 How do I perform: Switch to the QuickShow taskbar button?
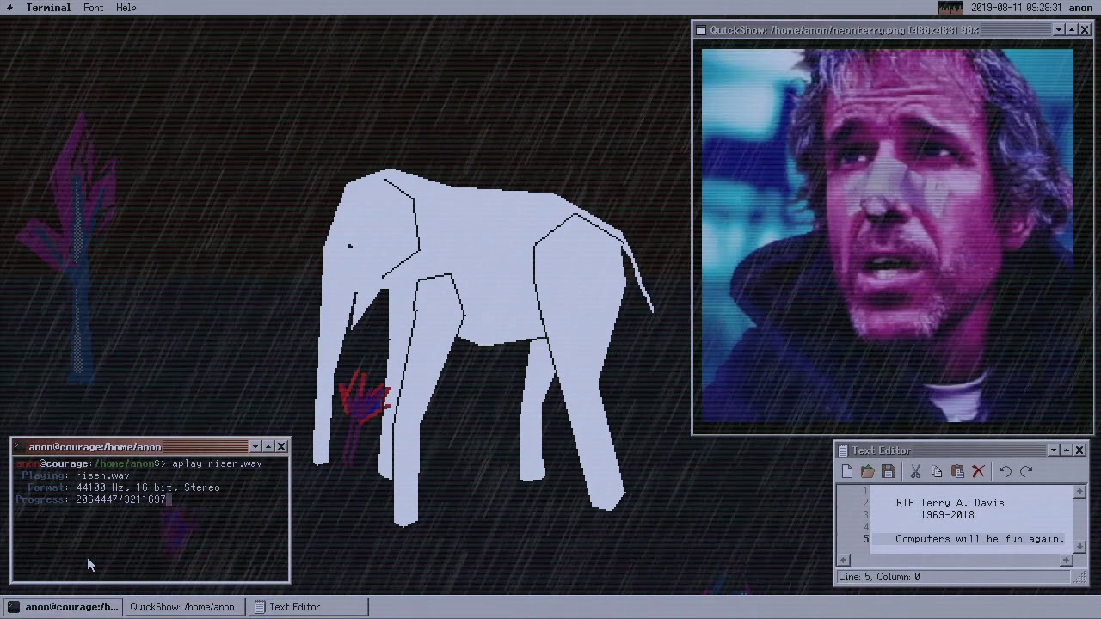point(185,607)
